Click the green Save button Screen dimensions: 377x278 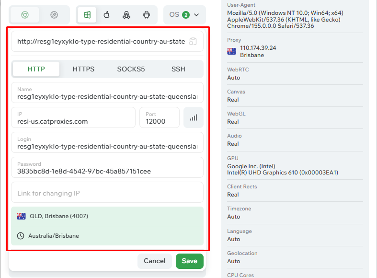[x=190, y=261]
